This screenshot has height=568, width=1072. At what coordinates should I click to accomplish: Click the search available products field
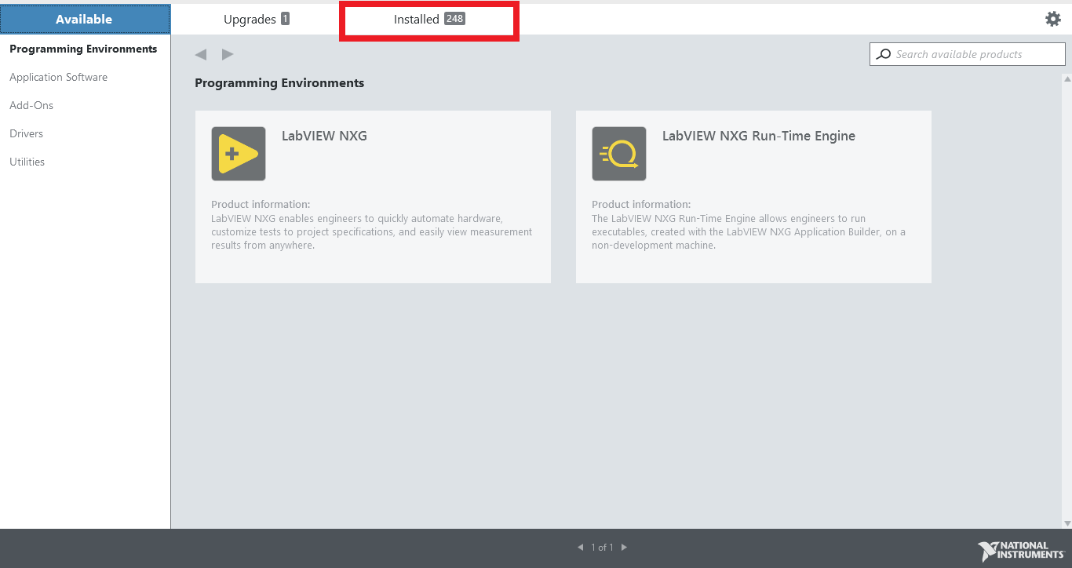(x=968, y=54)
